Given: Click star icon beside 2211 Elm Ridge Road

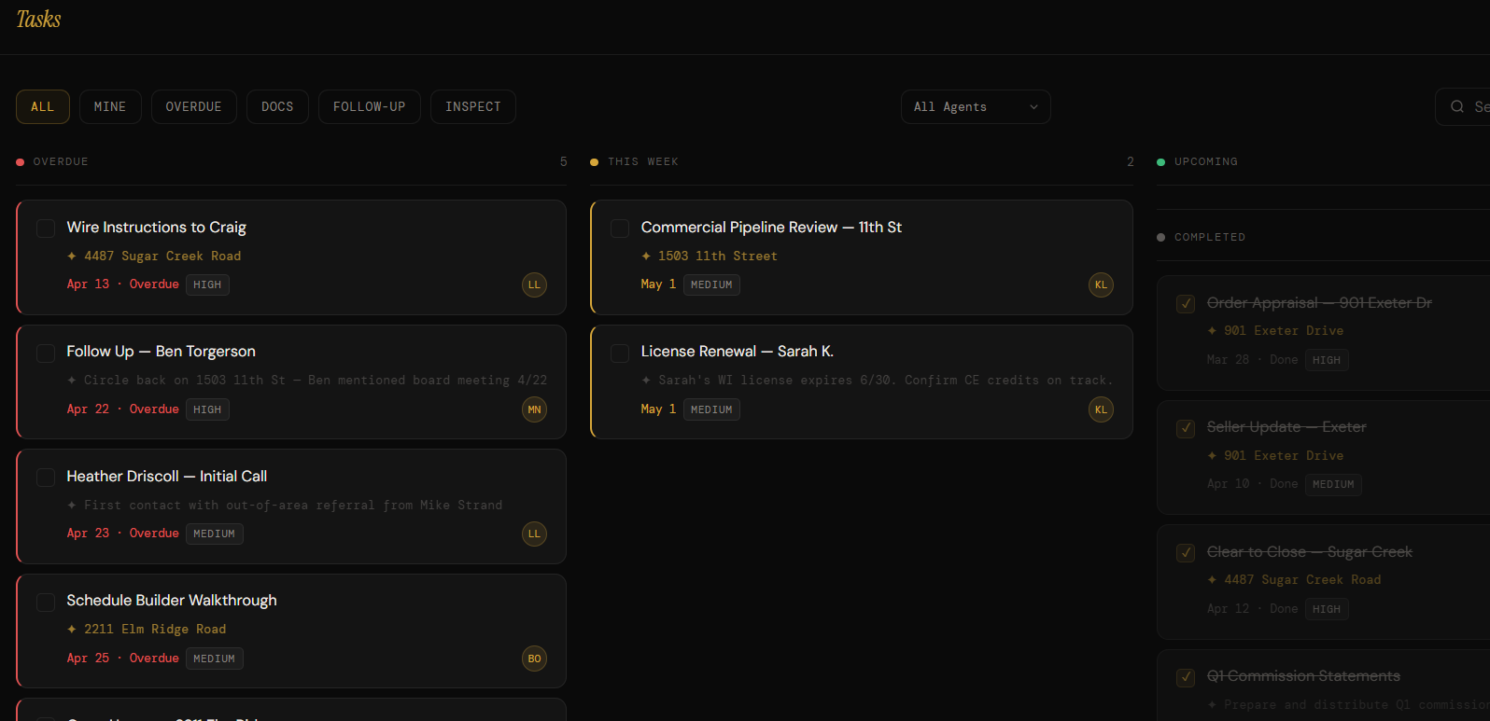Looking at the screenshot, I should click(x=72, y=630).
